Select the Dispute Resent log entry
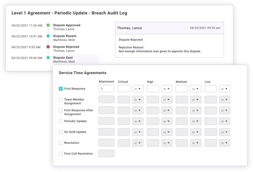 (x=65, y=38)
